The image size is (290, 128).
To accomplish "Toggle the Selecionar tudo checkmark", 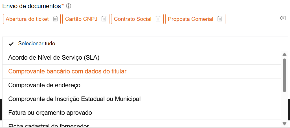I will 11,44.
